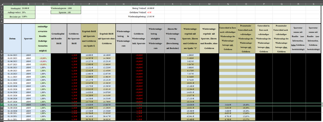Click the value 43.469 € cell
Screen dimensions: 323x122
[x=190, y=119]
